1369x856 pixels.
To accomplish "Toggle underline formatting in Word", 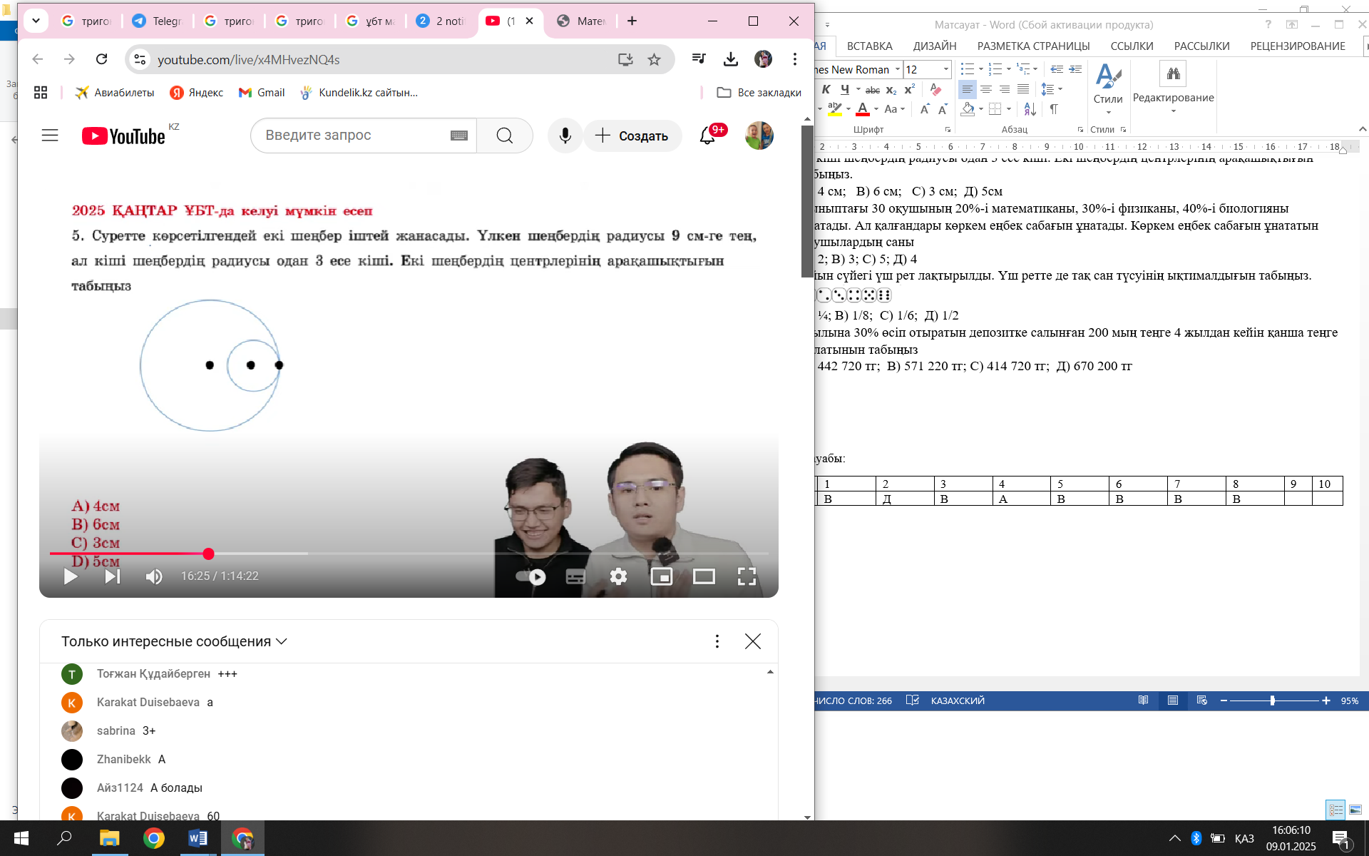I will [x=845, y=89].
